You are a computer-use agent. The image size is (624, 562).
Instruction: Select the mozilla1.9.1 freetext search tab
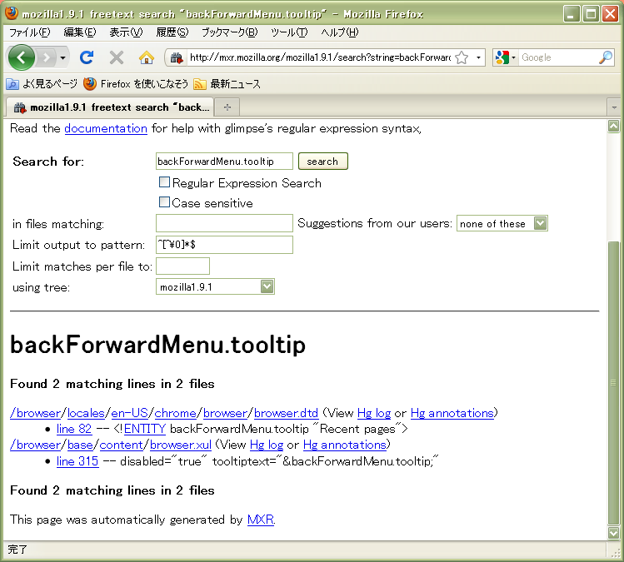click(x=110, y=107)
